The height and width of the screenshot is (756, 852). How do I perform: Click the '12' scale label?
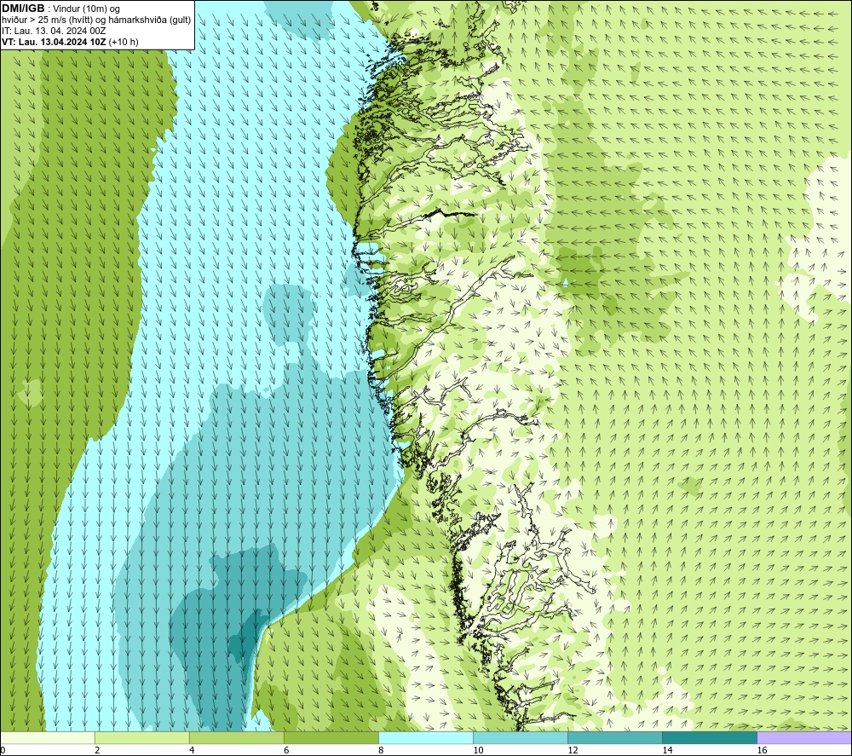[573, 750]
